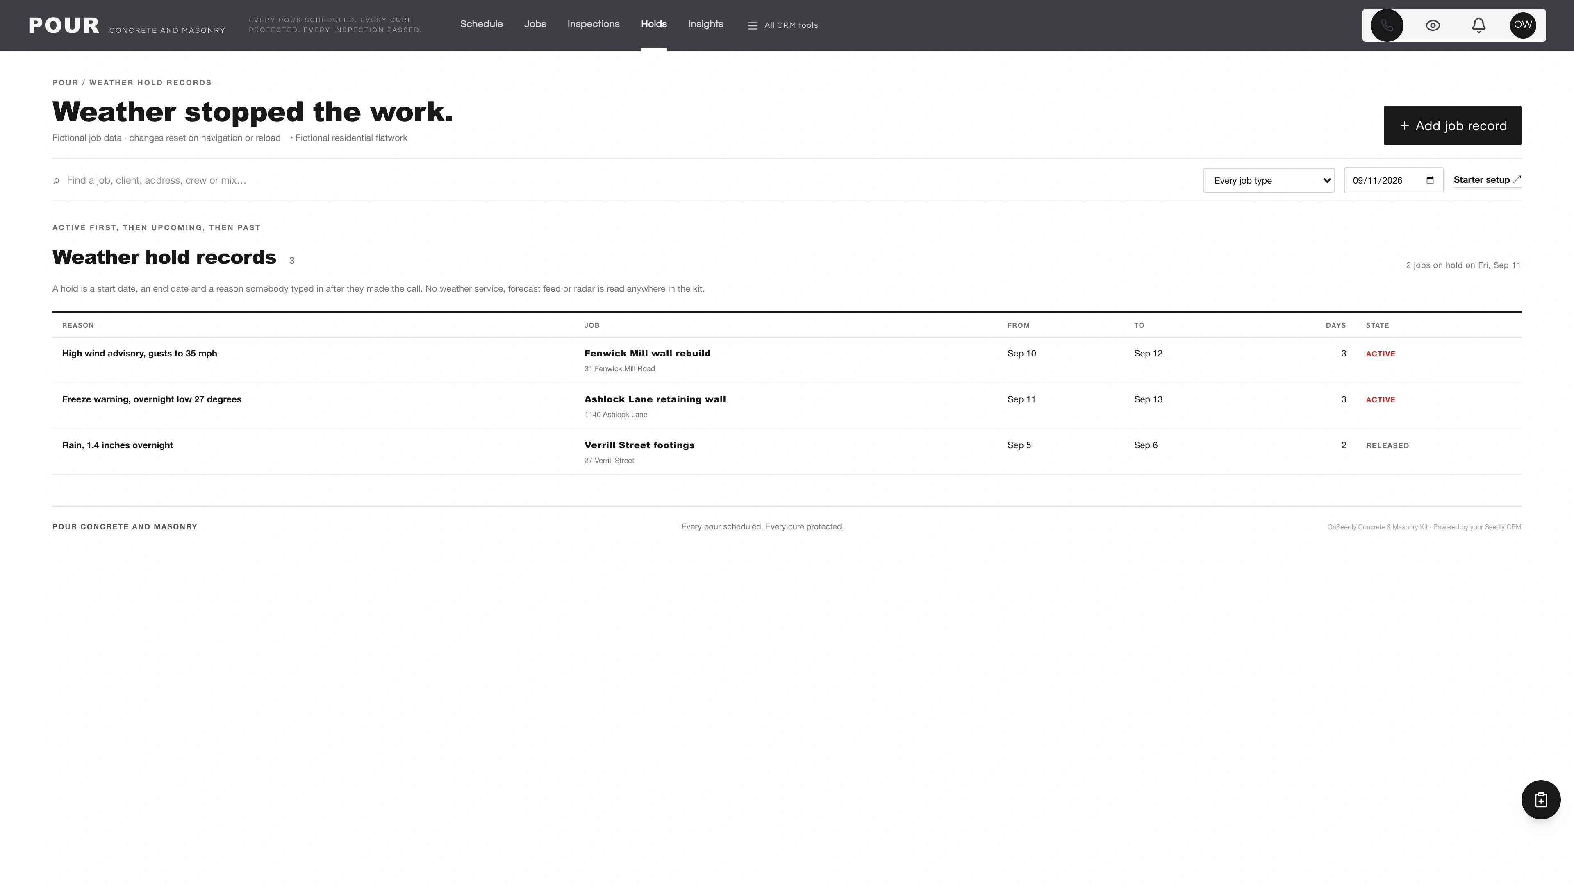Open the Starter setup link
The width and height of the screenshot is (1574, 885).
click(x=1487, y=179)
